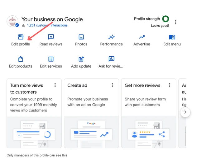197x165 pixels.
Task: Open Edit services list icon
Action: pos(51,59)
